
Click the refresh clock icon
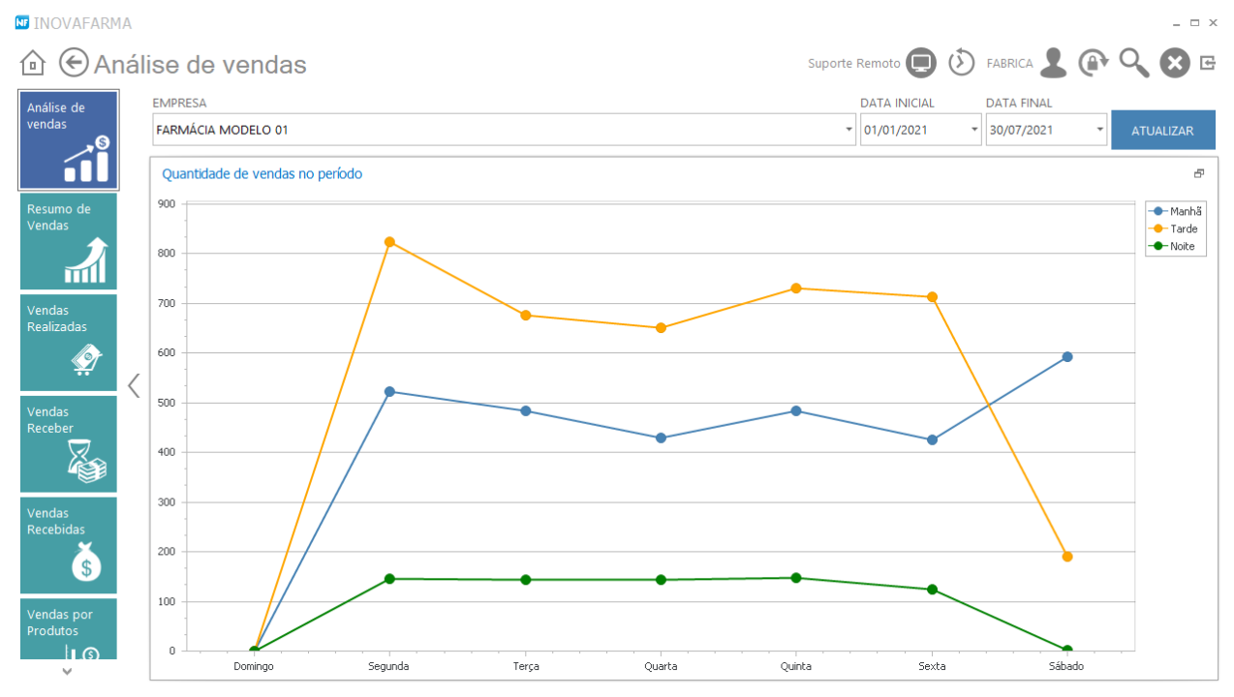pos(961,63)
